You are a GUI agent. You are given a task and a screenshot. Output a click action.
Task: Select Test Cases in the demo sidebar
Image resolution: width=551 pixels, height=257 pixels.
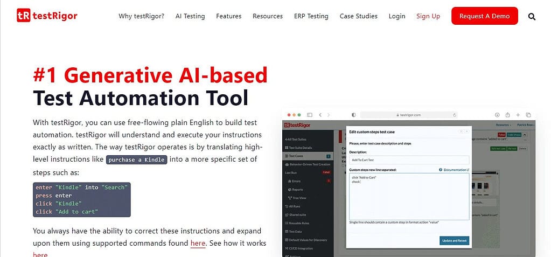pyautogui.click(x=308, y=156)
